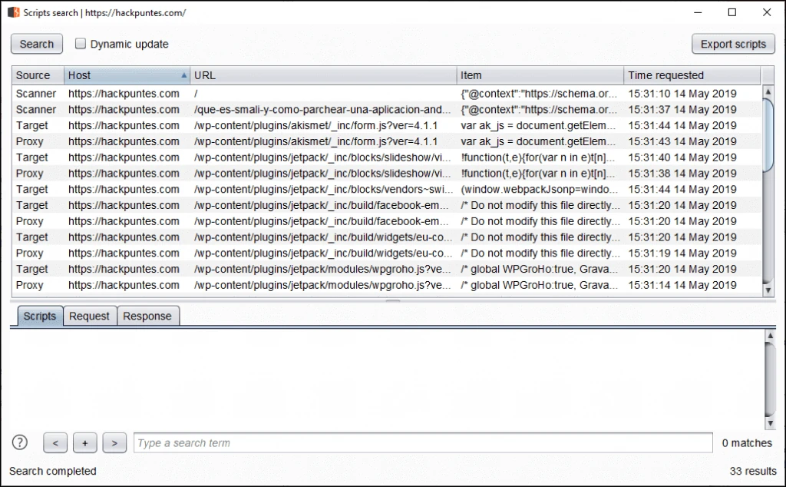
Task: Click the Burp Suite window icon
Action: coord(14,12)
